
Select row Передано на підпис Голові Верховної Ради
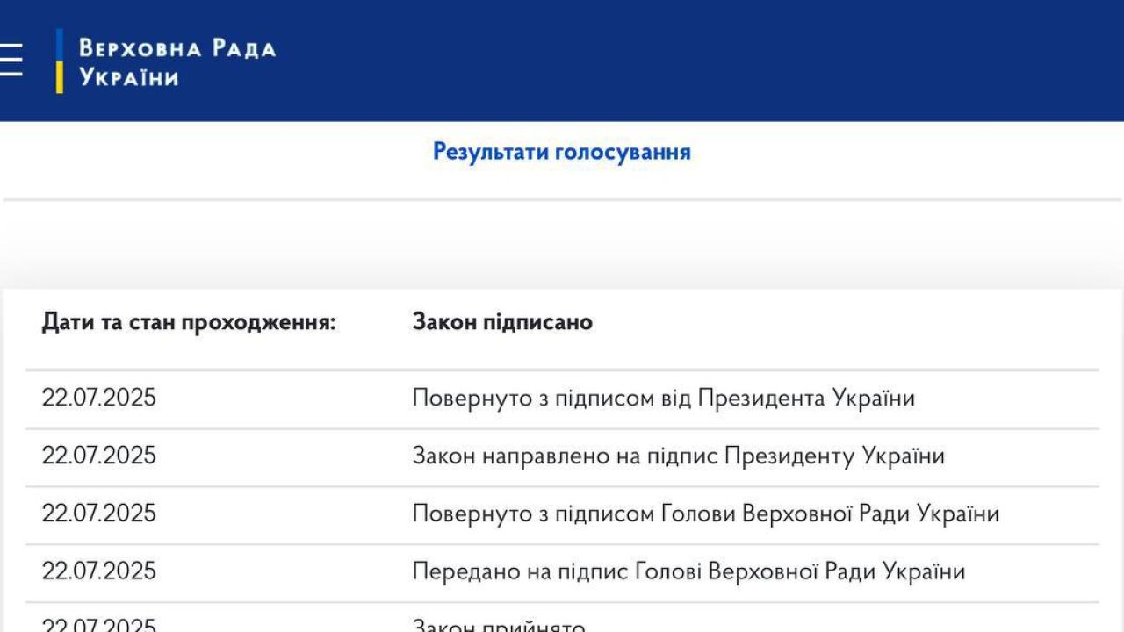tap(688, 571)
